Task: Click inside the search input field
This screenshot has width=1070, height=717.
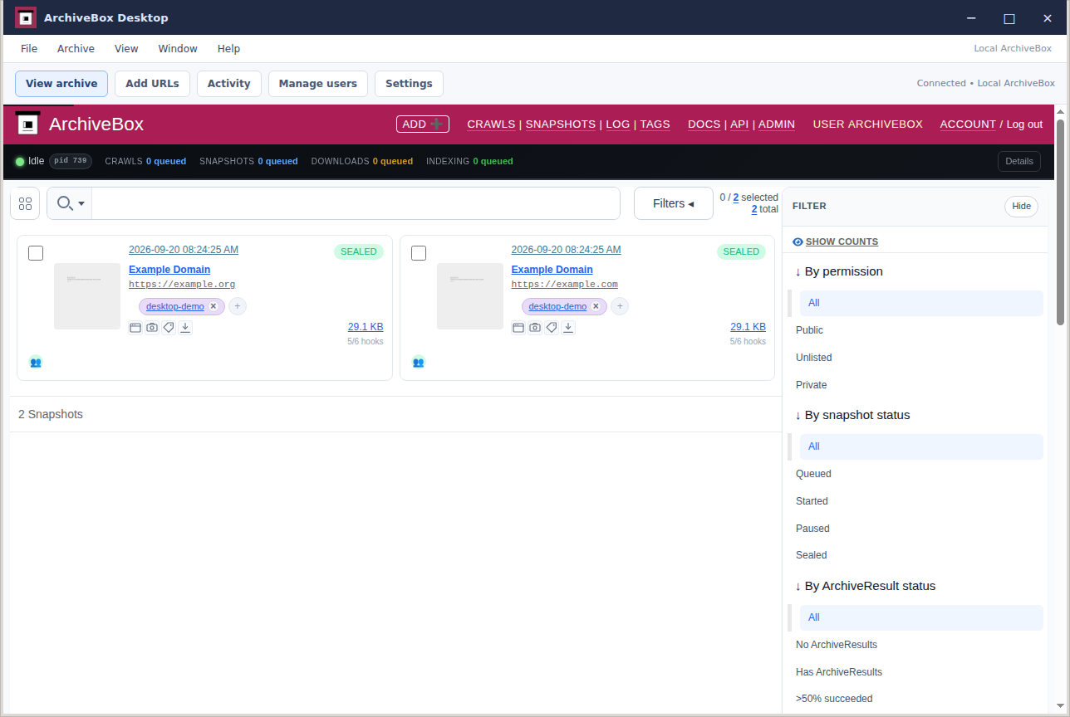Action: (356, 203)
